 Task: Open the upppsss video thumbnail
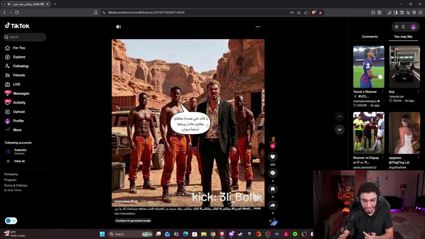pos(404,133)
